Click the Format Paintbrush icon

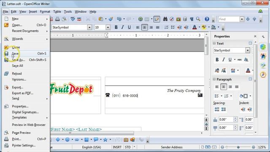tap(111, 19)
